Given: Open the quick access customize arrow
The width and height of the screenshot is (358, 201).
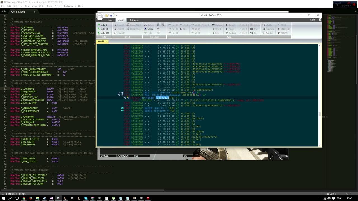Looking at the screenshot, I should click(117, 15).
